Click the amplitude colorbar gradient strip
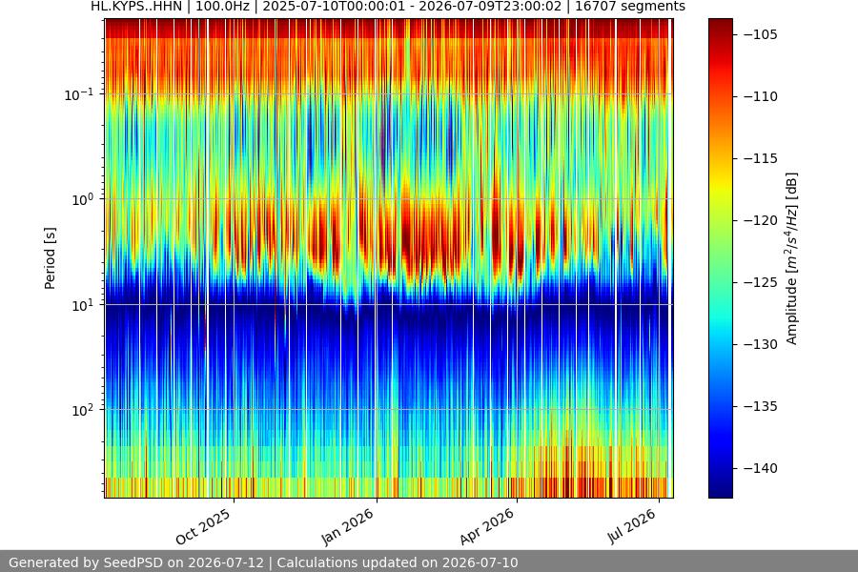Screen dimensions: 858x572 [720, 258]
